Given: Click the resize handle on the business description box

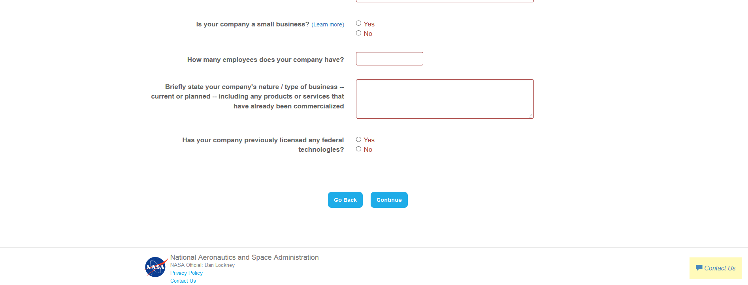Looking at the screenshot, I should (x=531, y=116).
